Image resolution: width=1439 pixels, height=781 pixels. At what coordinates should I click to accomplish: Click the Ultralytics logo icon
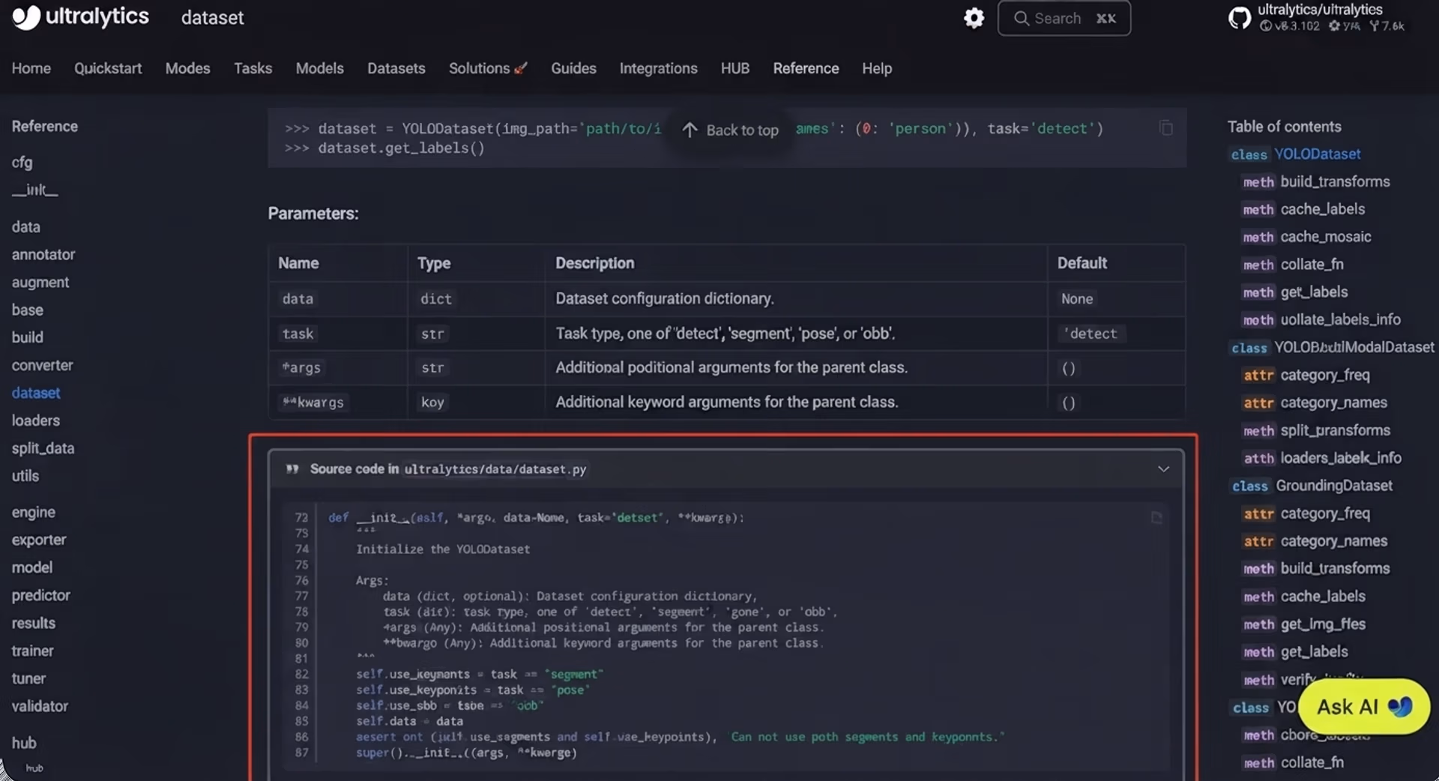(26, 17)
